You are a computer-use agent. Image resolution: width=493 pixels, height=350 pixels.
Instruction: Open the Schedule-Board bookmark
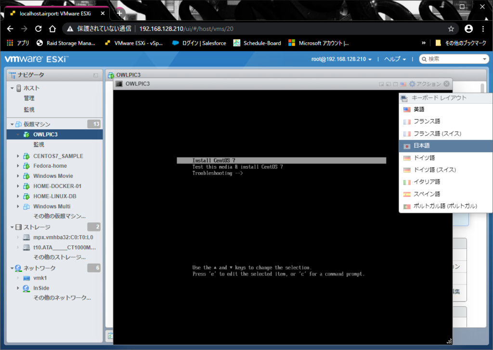(257, 43)
